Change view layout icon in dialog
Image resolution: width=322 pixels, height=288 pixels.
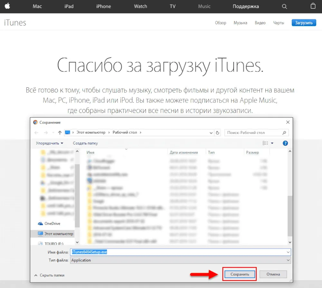pyautogui.click(x=266, y=143)
